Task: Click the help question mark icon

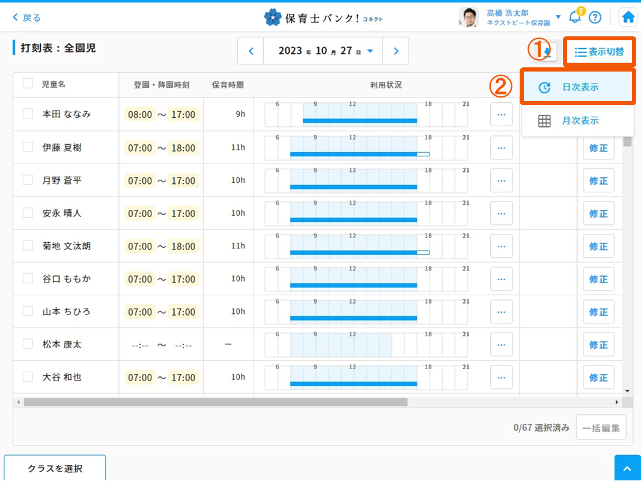Action: click(x=595, y=17)
